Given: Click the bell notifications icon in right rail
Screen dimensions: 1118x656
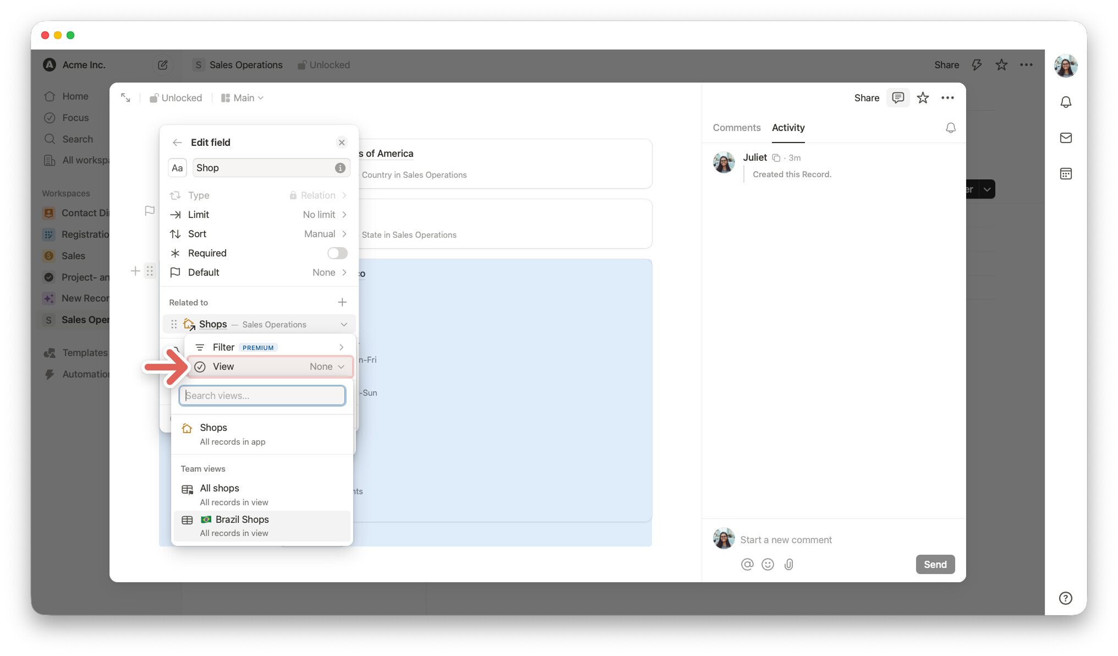Looking at the screenshot, I should coord(1065,102).
